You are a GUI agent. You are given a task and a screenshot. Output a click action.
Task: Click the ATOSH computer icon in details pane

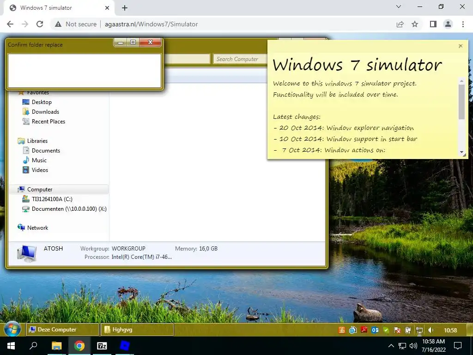coord(27,253)
